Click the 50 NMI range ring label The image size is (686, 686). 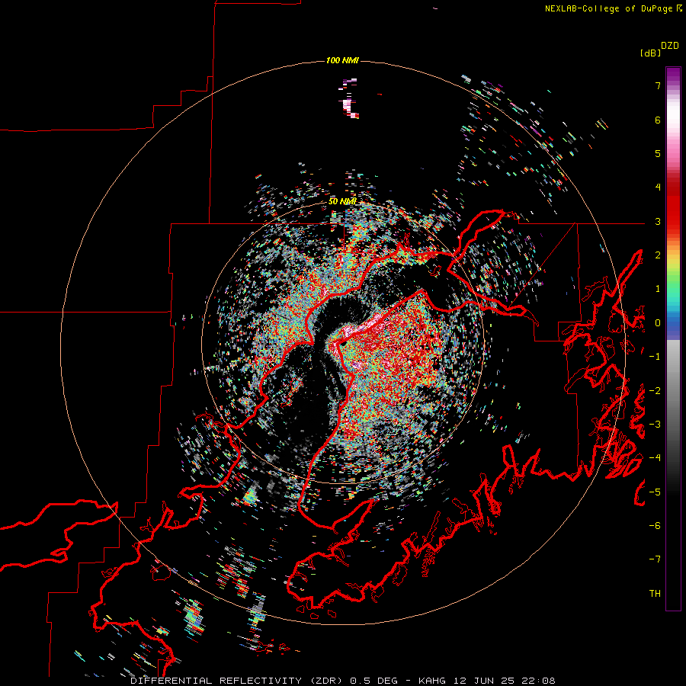pyautogui.click(x=342, y=201)
